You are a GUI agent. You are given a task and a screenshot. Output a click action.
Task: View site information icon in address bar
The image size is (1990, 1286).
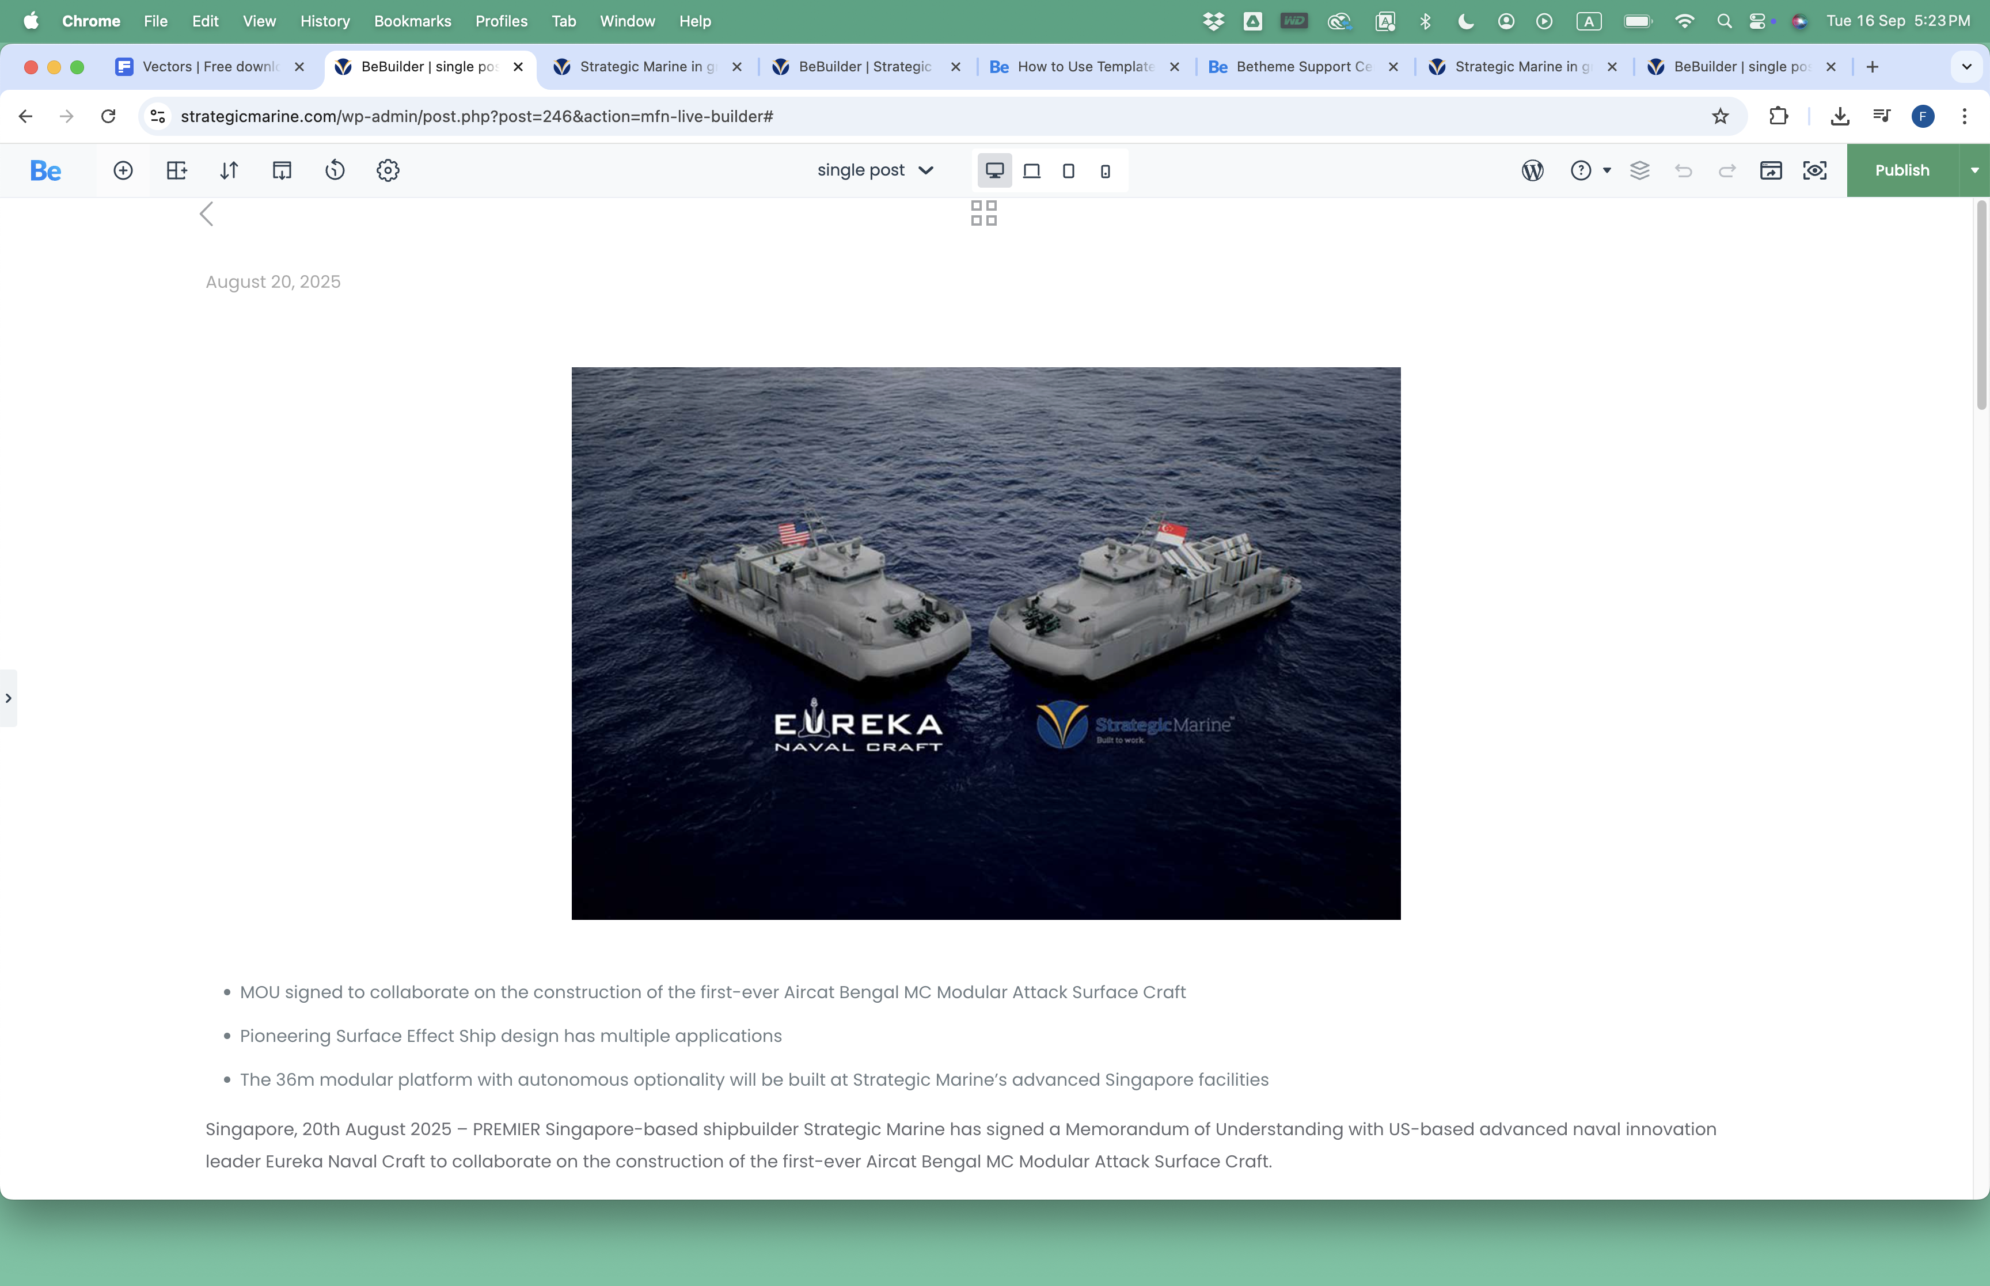coord(158,116)
